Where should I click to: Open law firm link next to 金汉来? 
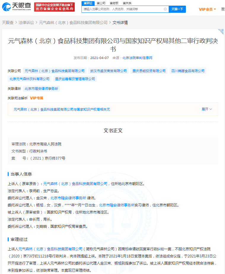click(68, 198)
